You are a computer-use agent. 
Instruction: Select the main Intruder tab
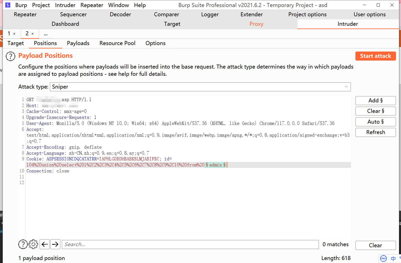tap(348, 24)
